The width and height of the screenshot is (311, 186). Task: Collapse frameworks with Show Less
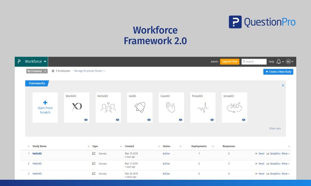point(275,128)
